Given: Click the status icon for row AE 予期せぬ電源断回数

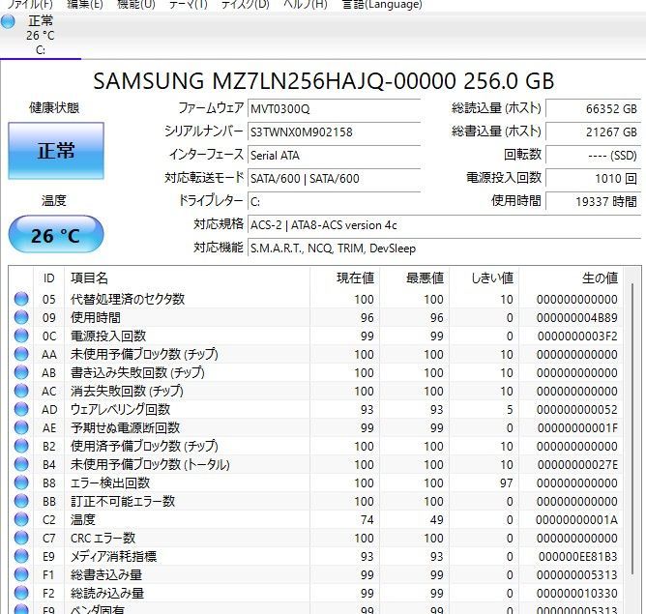Looking at the screenshot, I should click(x=21, y=427).
